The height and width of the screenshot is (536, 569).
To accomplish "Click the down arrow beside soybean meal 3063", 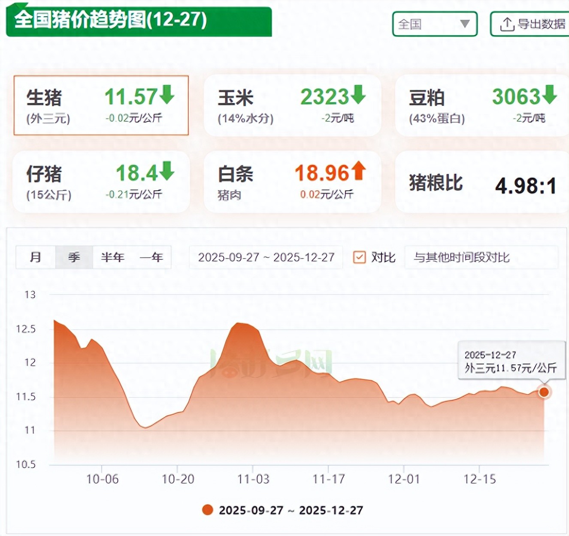I will click(549, 95).
